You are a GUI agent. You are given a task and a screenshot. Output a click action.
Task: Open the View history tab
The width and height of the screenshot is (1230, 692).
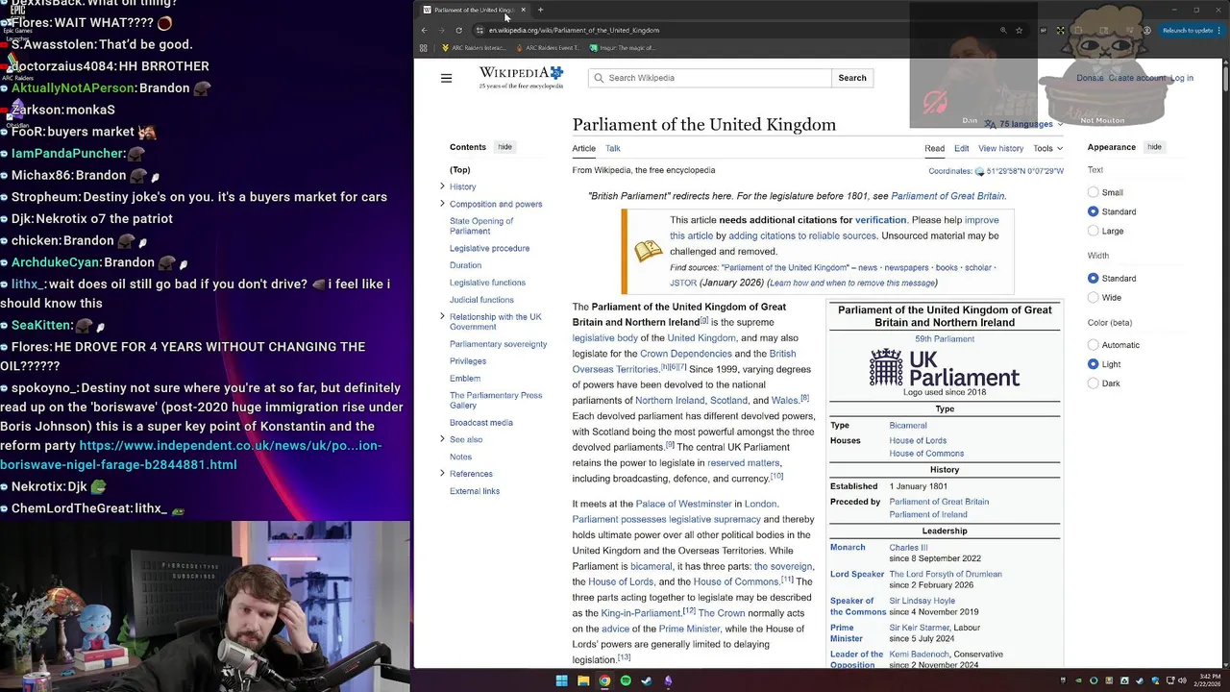[x=1001, y=148]
